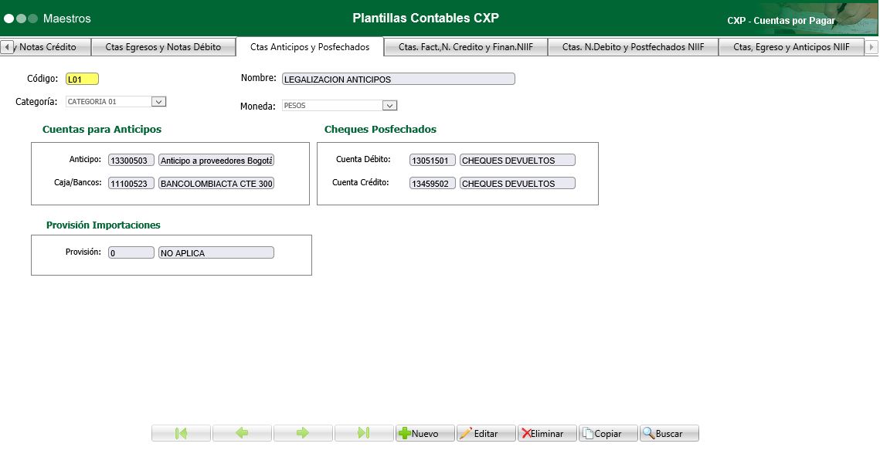Screen dimensions: 880x457
Task: Jump to the last record
Action: pos(364,433)
